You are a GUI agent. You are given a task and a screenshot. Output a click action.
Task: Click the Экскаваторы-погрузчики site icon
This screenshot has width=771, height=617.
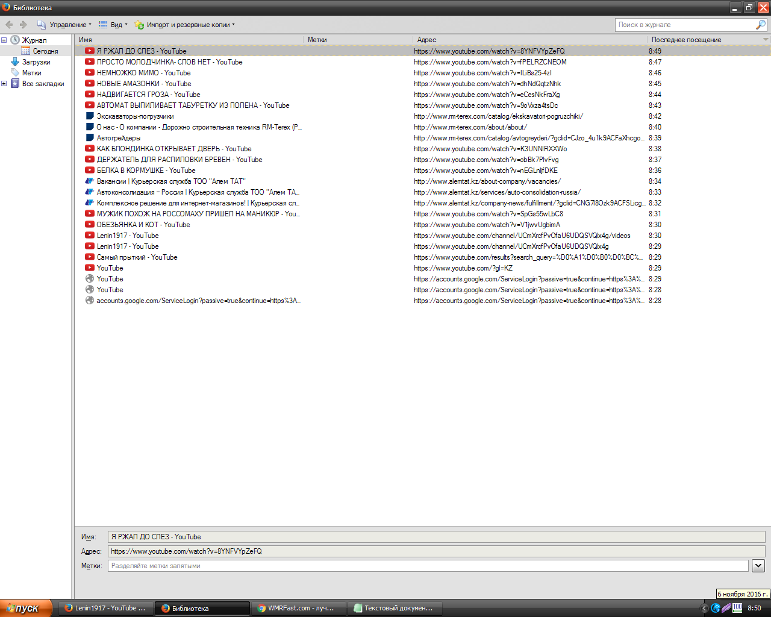tap(90, 116)
